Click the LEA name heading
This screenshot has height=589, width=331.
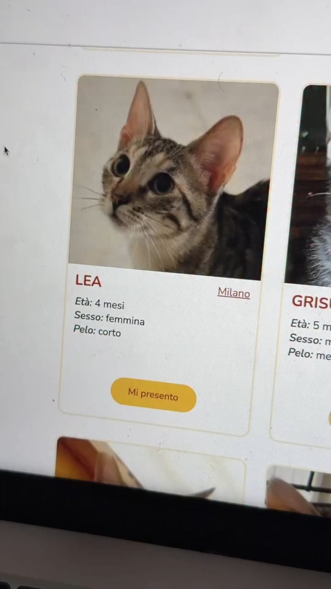point(88,281)
